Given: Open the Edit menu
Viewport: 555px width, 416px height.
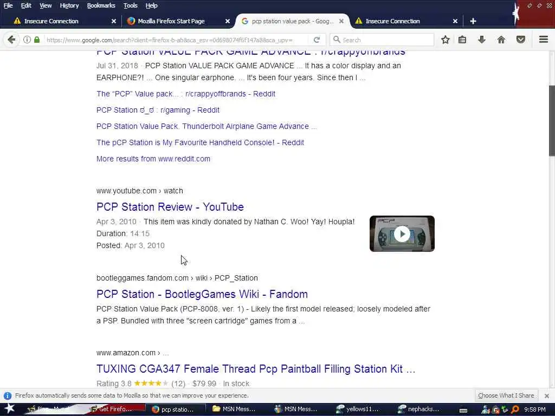Looking at the screenshot, I should click(x=26, y=5).
